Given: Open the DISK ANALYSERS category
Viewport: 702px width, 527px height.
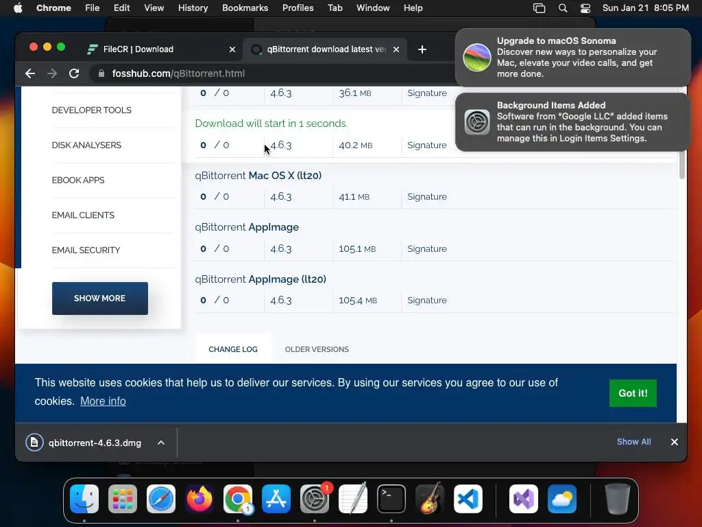Looking at the screenshot, I should 86,145.
